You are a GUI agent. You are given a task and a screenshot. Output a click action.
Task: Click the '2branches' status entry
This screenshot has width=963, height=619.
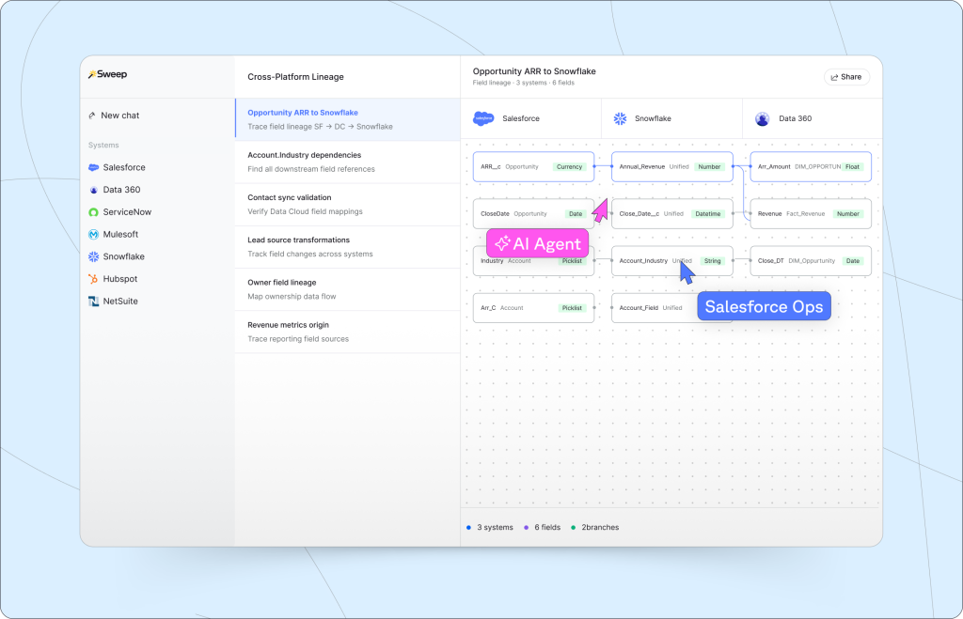tap(595, 528)
